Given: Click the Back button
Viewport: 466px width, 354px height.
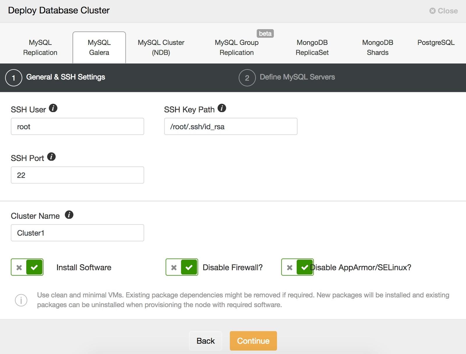Looking at the screenshot, I should click(x=206, y=341).
